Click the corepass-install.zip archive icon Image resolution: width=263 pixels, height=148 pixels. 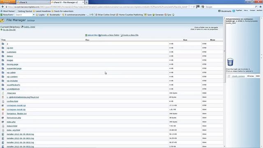tap(3, 109)
